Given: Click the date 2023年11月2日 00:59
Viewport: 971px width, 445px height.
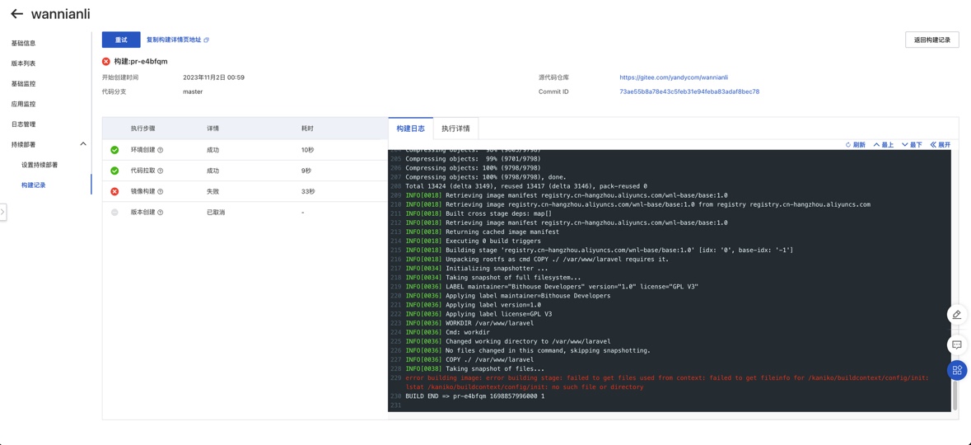Looking at the screenshot, I should (213, 77).
